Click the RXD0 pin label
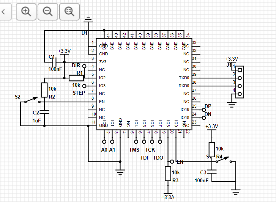 click(184, 86)
